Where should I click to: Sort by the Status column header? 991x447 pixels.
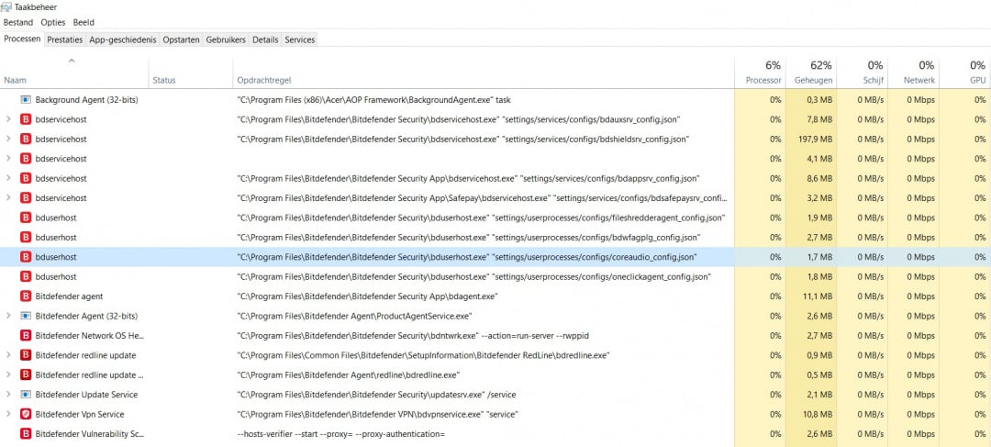coord(191,73)
